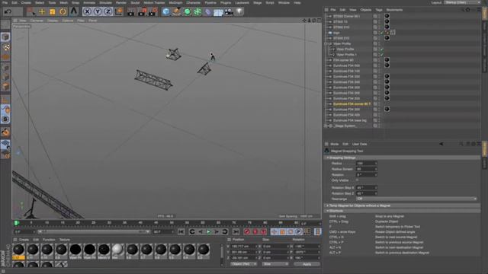The height and width of the screenshot is (274, 488).
Task: Click the timeline preview range slider
Action: pos(93,231)
